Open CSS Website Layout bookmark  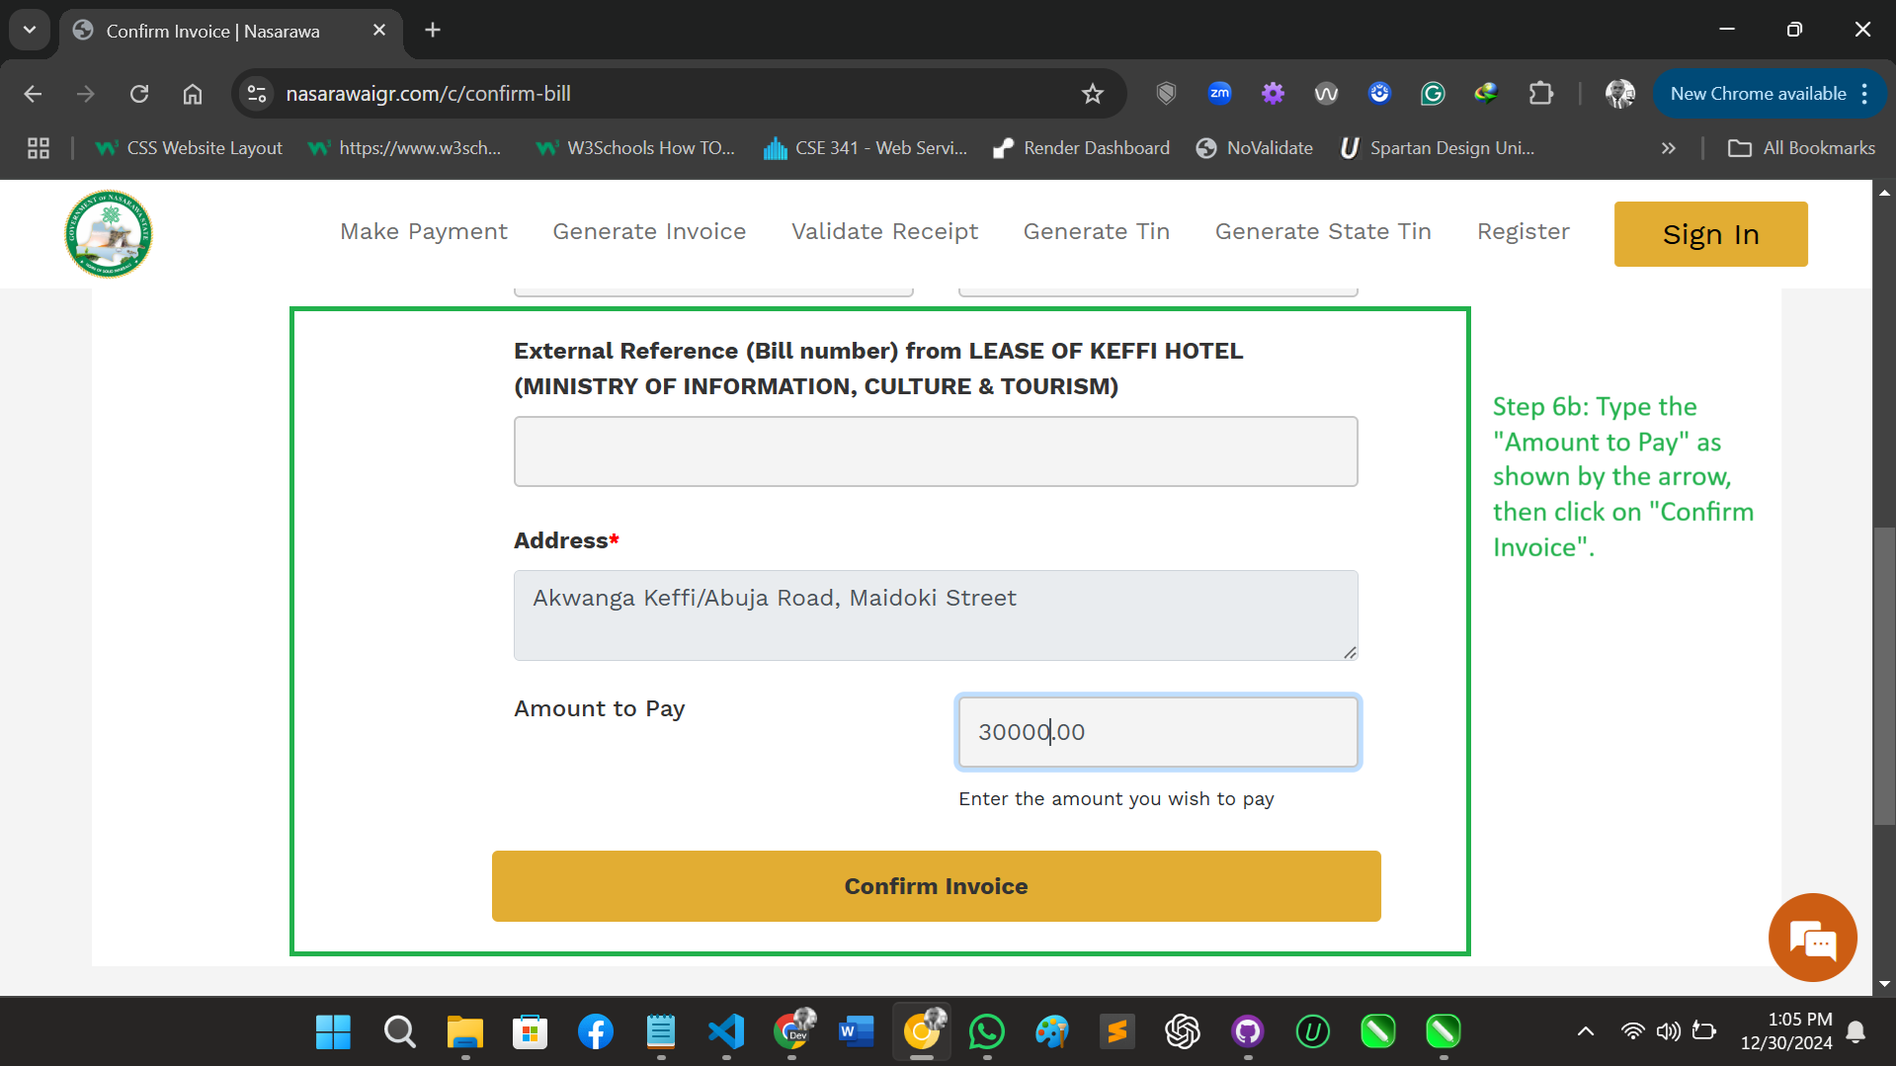pyautogui.click(x=189, y=148)
